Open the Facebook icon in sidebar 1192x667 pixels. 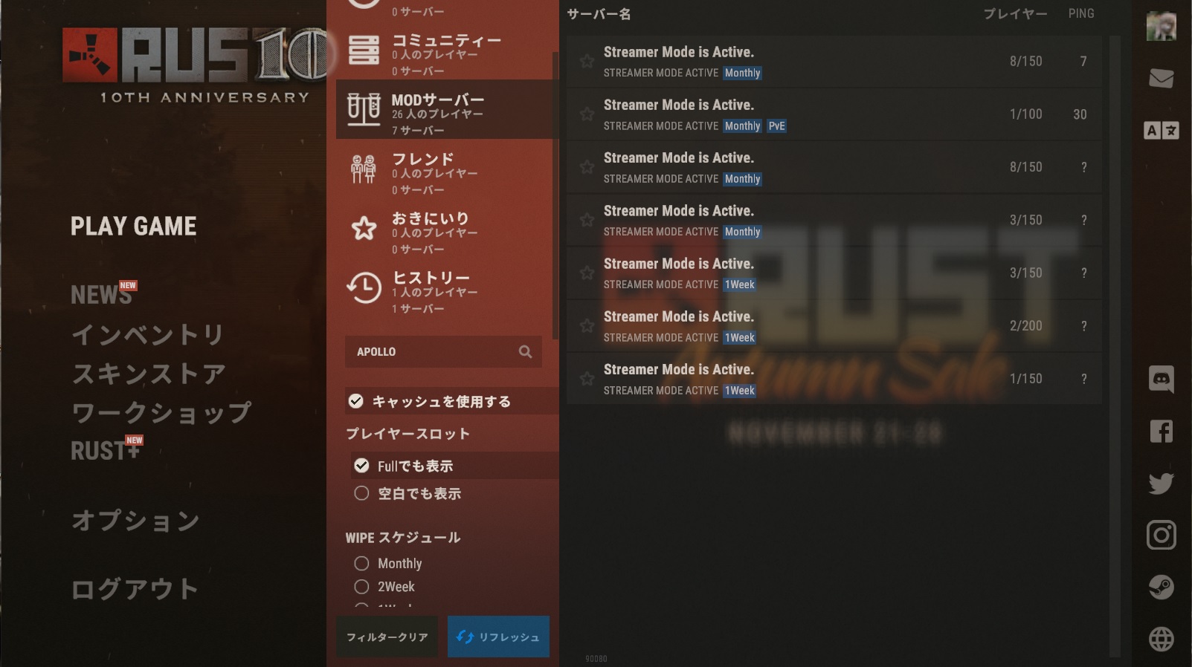[x=1161, y=431]
